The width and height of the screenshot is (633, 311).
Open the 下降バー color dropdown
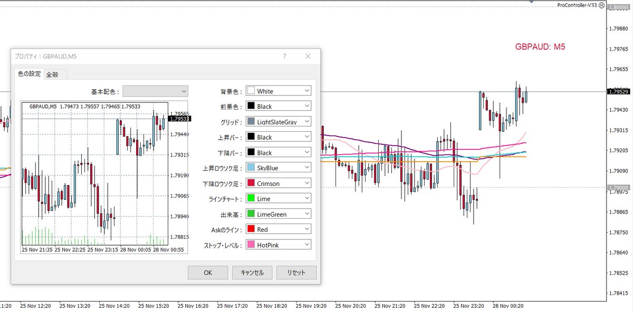279,152
